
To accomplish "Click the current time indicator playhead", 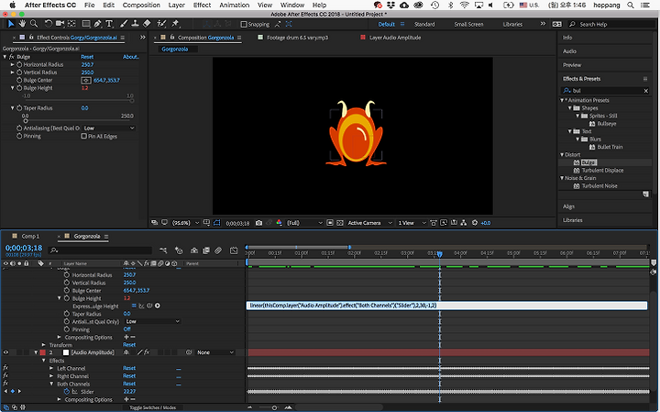I will [x=439, y=254].
